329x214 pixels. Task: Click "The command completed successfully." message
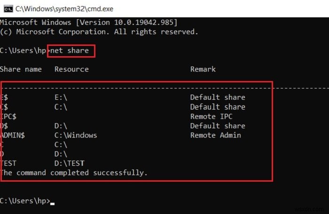coord(74,172)
